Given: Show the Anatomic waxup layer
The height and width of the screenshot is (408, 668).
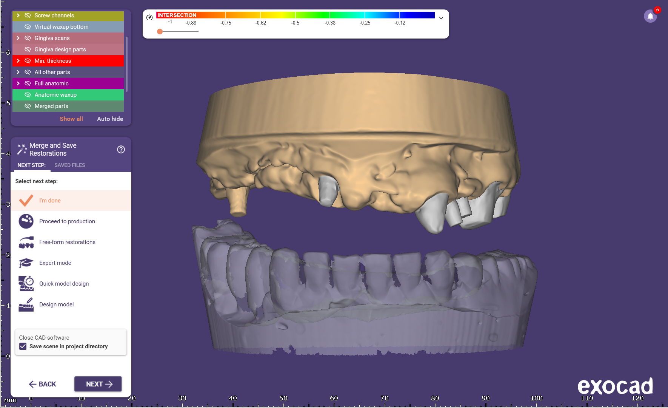Looking at the screenshot, I should pyautogui.click(x=28, y=95).
